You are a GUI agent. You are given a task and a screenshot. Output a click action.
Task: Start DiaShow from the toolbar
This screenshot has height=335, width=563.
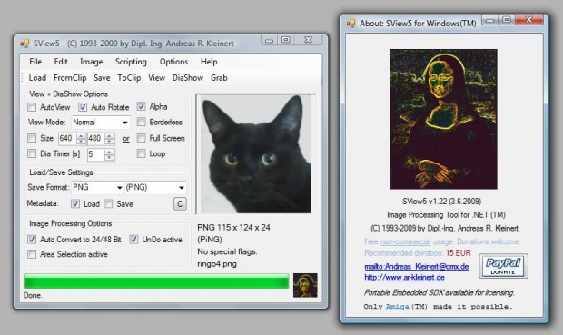(x=188, y=78)
